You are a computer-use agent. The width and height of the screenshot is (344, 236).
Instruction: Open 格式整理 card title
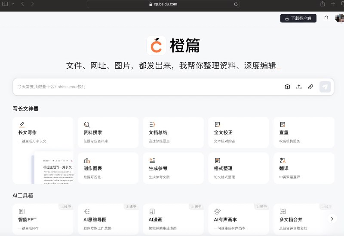tap(223, 168)
